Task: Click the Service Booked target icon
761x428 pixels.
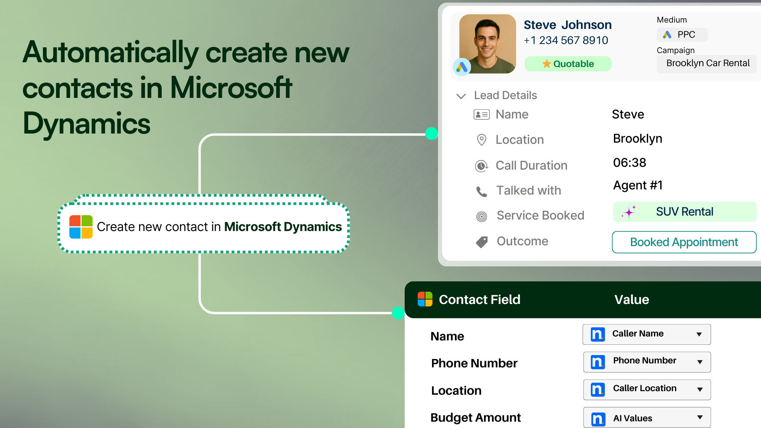Action: (x=482, y=216)
